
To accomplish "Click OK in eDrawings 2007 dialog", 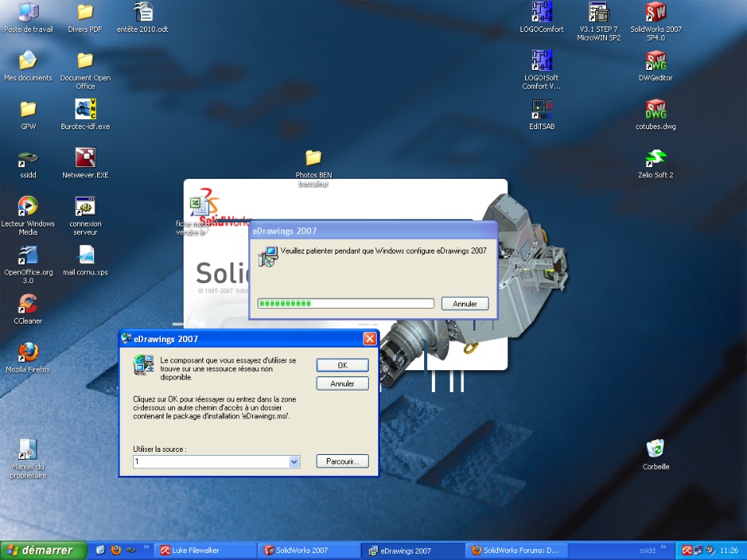I will 342,366.
